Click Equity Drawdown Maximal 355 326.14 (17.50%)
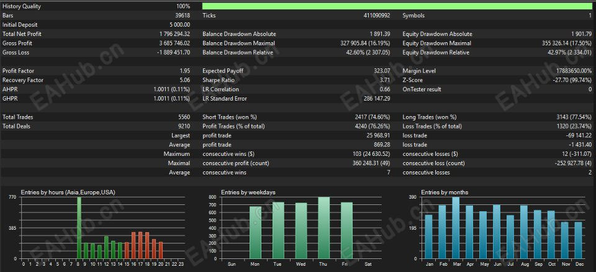This screenshot has height=272, width=596. click(x=567, y=43)
